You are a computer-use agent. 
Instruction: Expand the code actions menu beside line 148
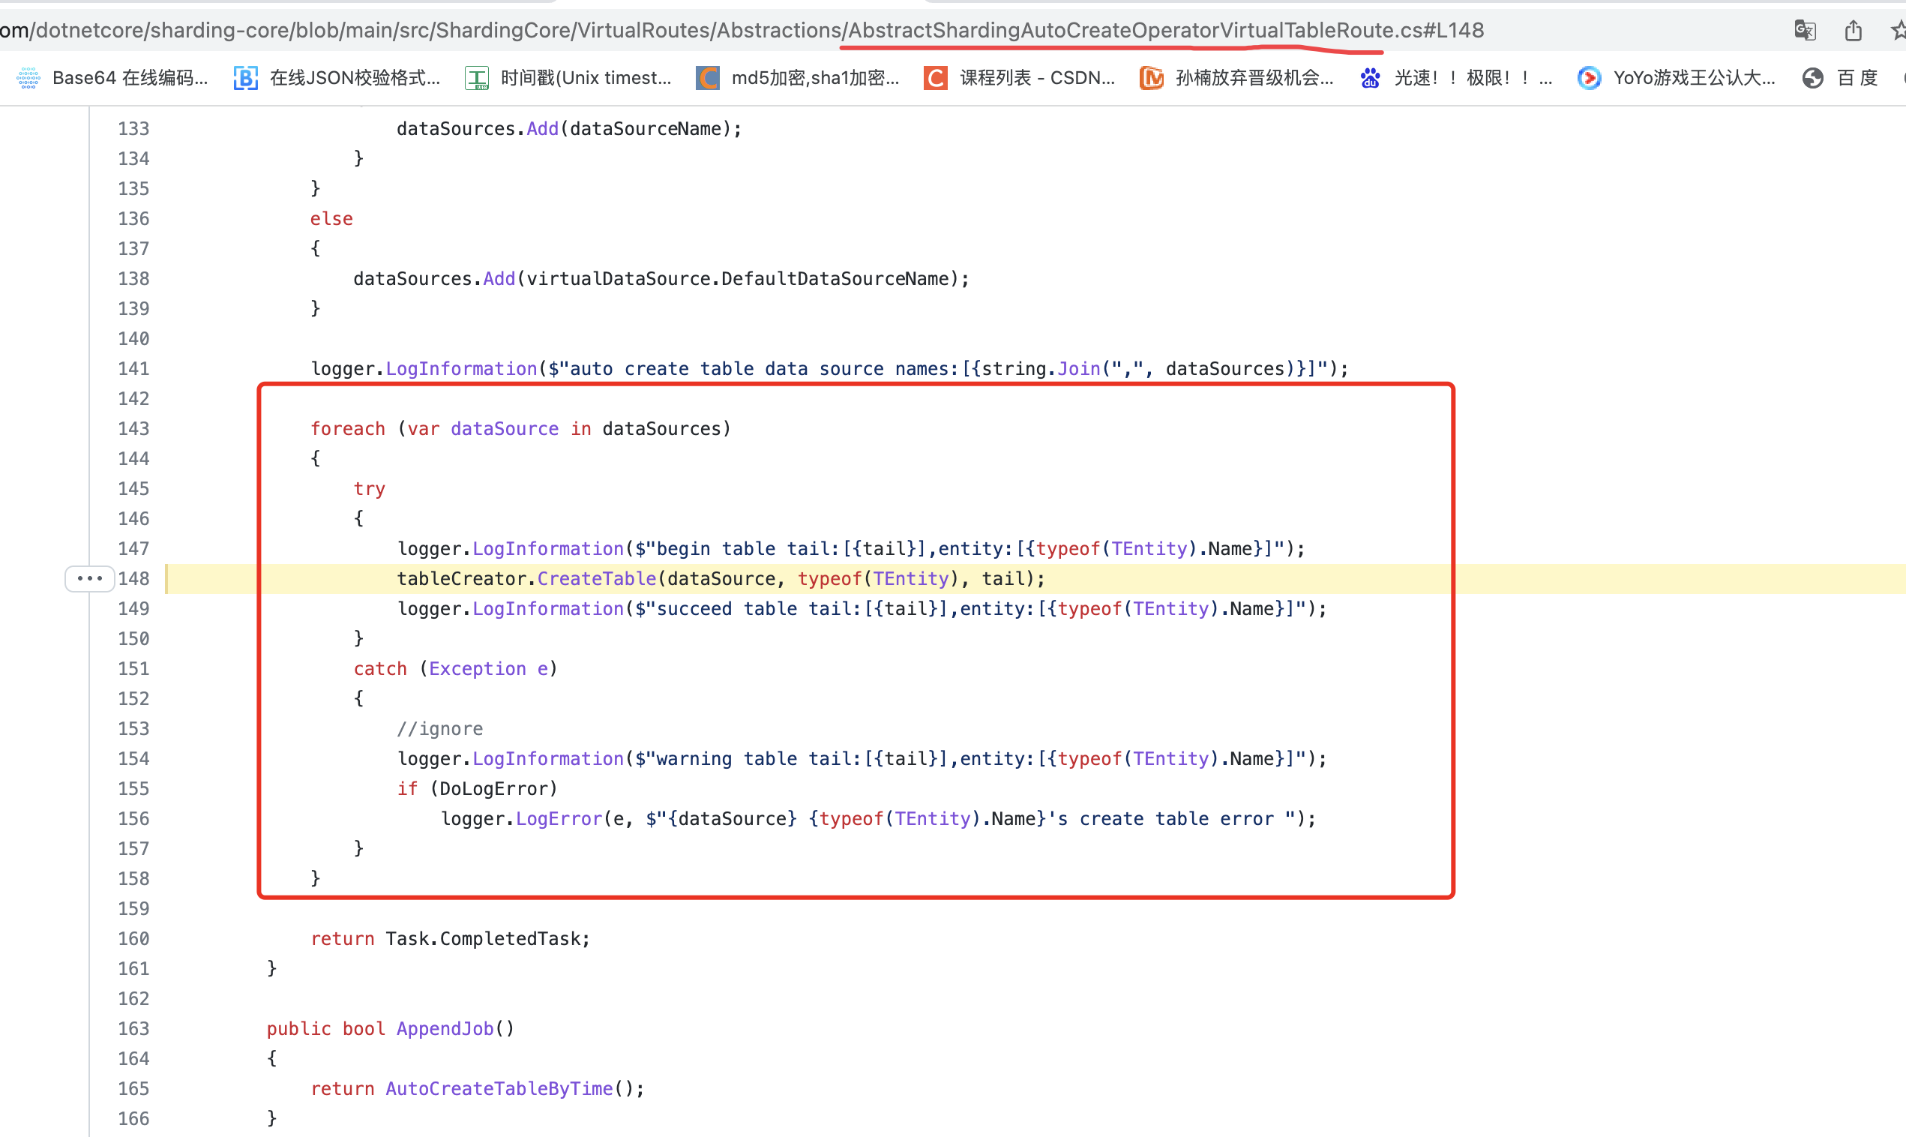(x=89, y=578)
